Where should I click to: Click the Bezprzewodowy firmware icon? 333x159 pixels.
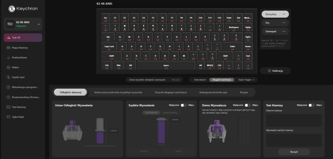pos(8,97)
